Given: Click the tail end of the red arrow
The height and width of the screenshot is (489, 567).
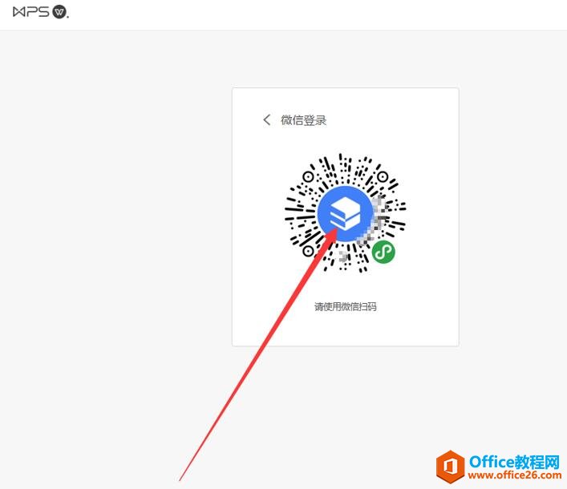Looking at the screenshot, I should tap(180, 479).
